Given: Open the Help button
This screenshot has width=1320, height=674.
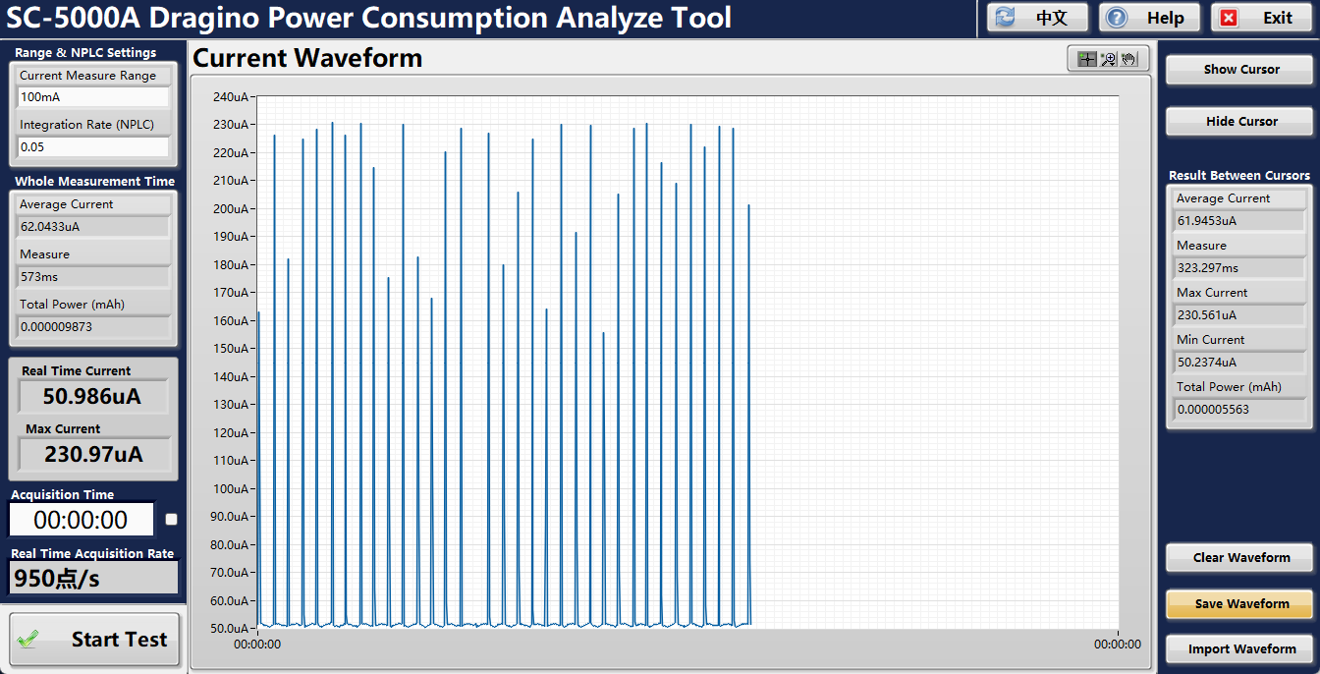Looking at the screenshot, I should click(x=1150, y=18).
